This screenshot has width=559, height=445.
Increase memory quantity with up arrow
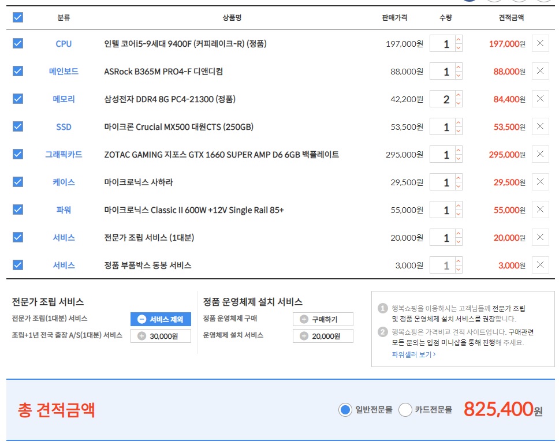(459, 95)
